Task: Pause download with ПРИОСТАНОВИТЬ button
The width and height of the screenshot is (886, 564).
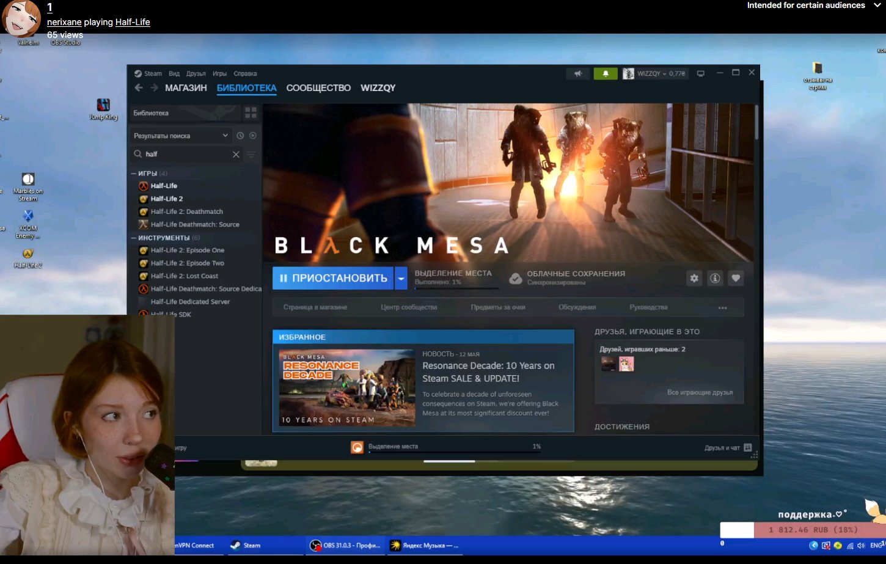Action: pyautogui.click(x=333, y=279)
